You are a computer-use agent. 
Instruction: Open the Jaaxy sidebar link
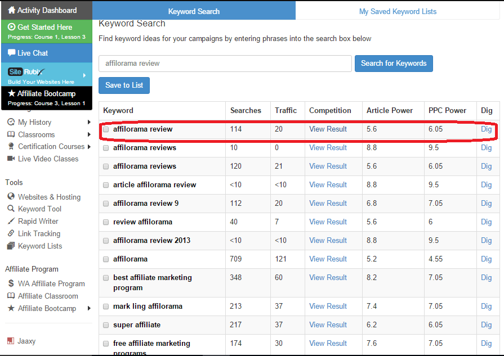tap(26, 341)
